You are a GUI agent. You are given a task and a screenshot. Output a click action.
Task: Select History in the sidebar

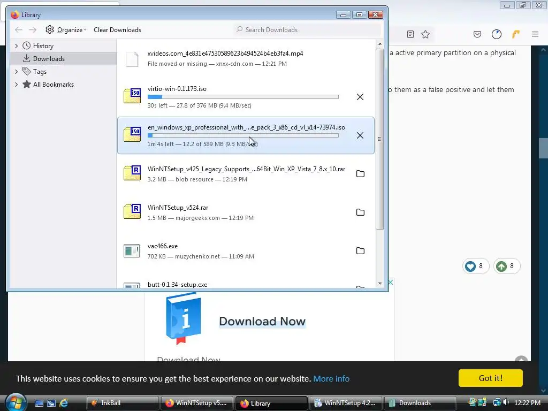[43, 46]
